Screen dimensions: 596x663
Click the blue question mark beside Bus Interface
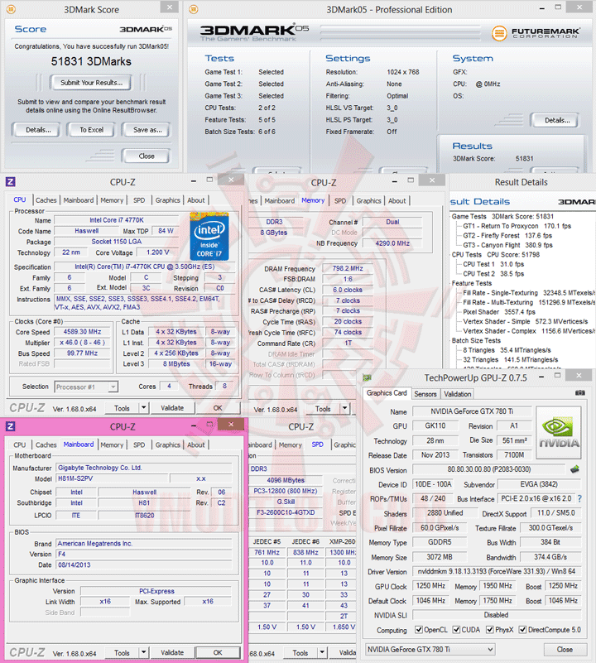(x=579, y=498)
